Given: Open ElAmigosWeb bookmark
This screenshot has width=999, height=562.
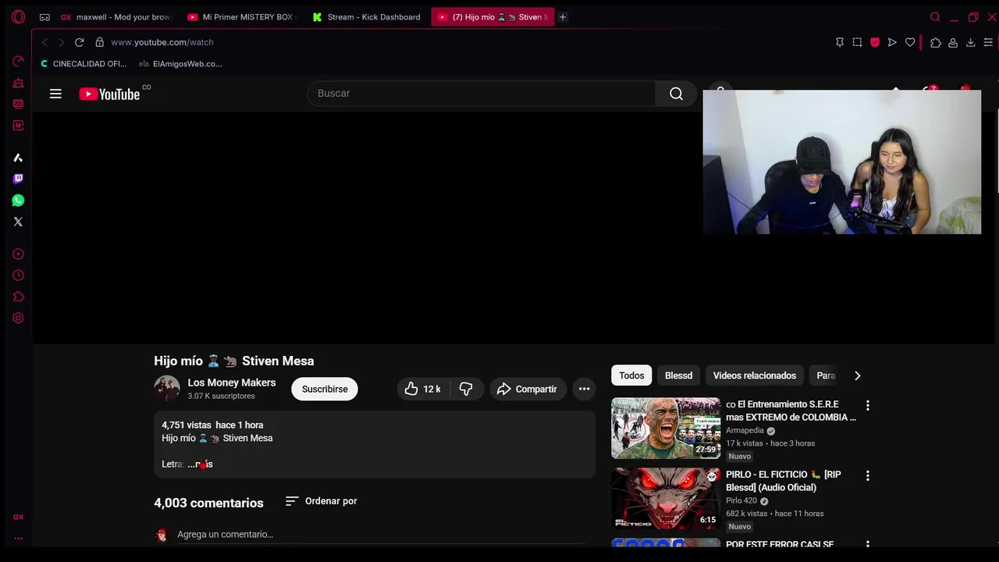Looking at the screenshot, I should coord(180,64).
